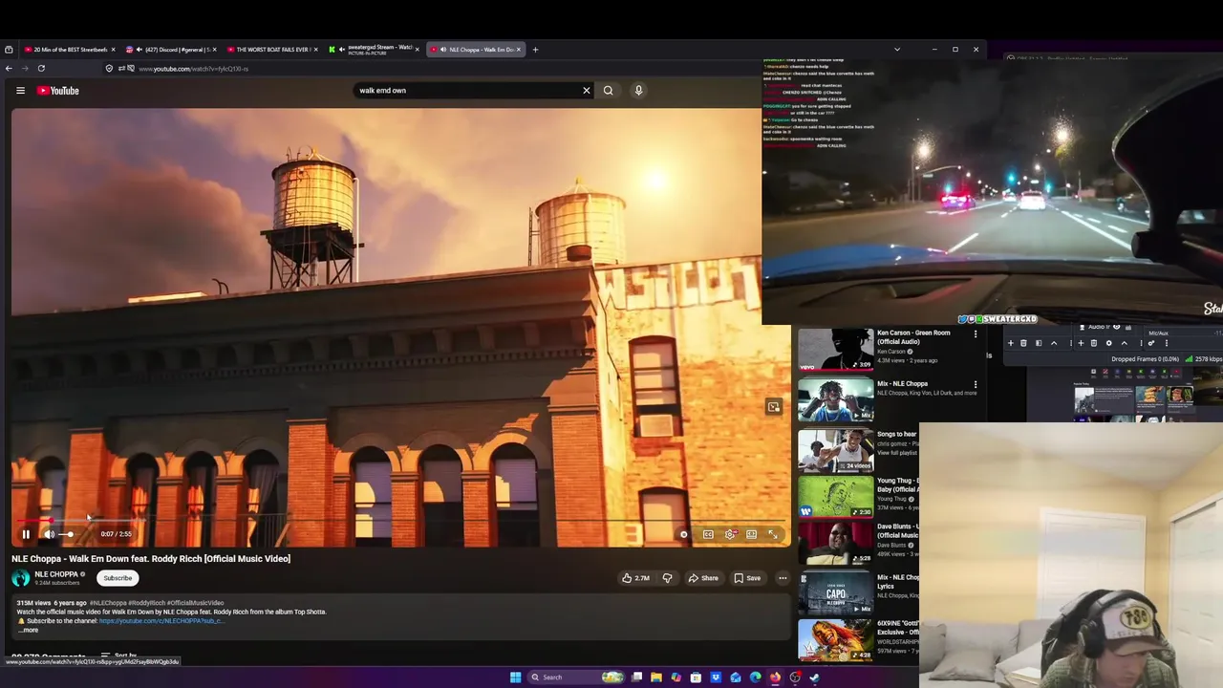Open the NLE CHOPPA channel name link
1223x688 pixels.
(x=56, y=574)
